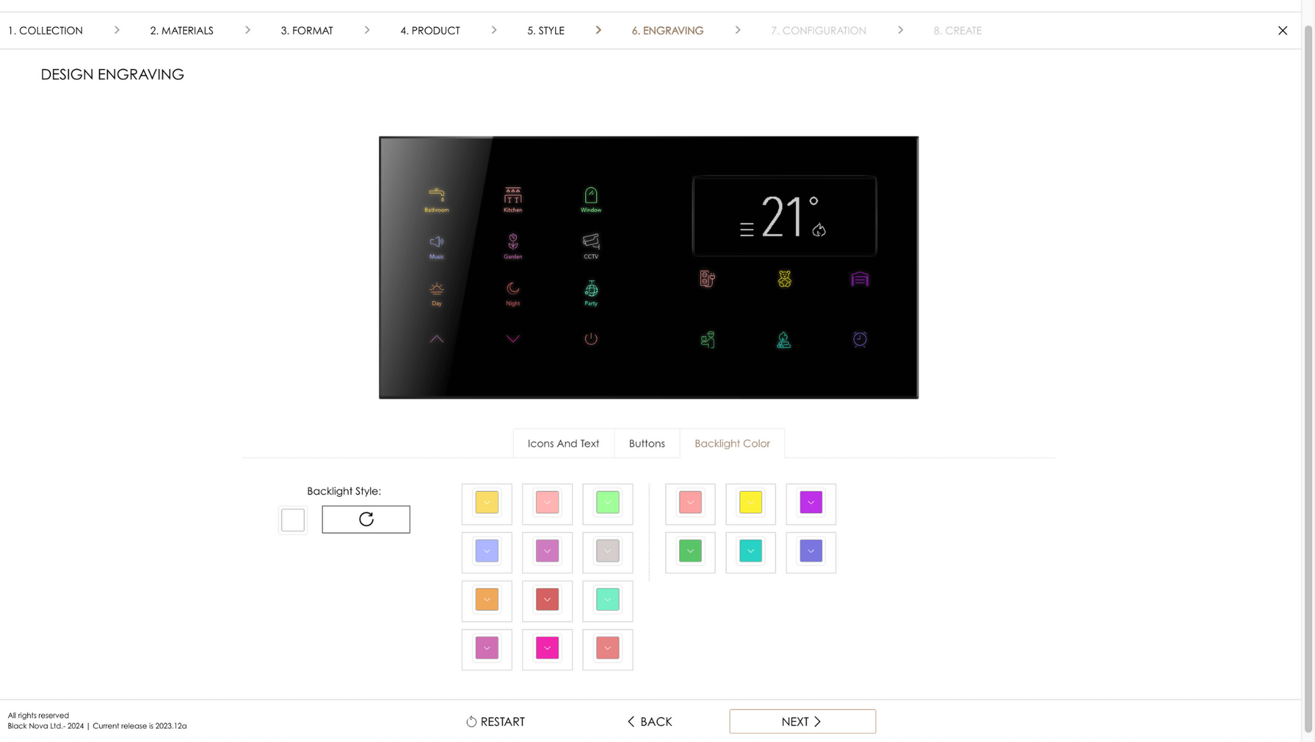Open the teal backlight color dropdown
Viewport: 1315px width, 742px height.
coord(750,551)
